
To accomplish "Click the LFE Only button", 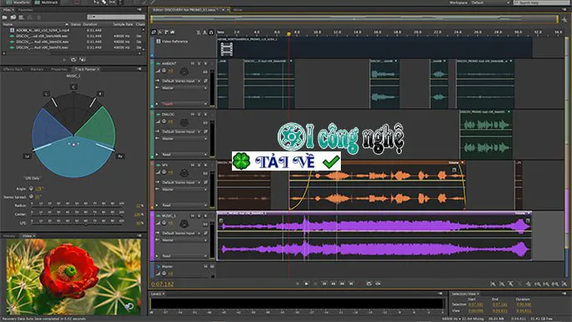I will pos(32,178).
